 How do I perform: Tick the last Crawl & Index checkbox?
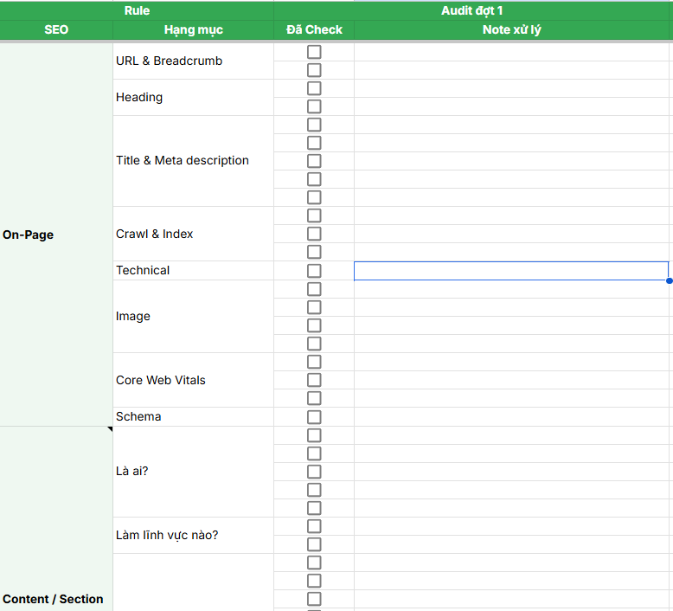coord(314,252)
